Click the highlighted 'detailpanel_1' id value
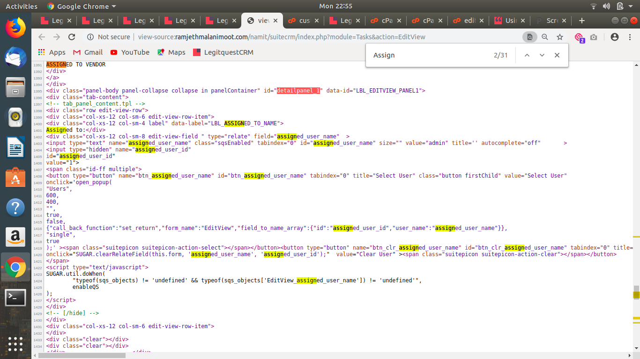Viewport: 640px width, 359px height. pos(298,91)
